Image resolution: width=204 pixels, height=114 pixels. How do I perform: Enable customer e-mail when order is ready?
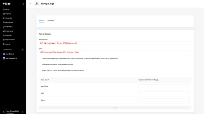point(40,70)
